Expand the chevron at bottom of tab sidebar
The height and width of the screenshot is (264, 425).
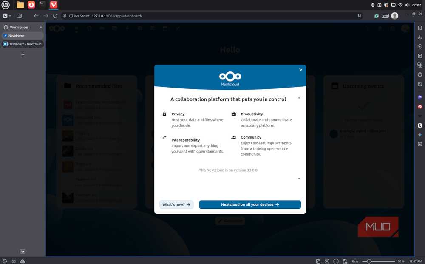click(23, 251)
